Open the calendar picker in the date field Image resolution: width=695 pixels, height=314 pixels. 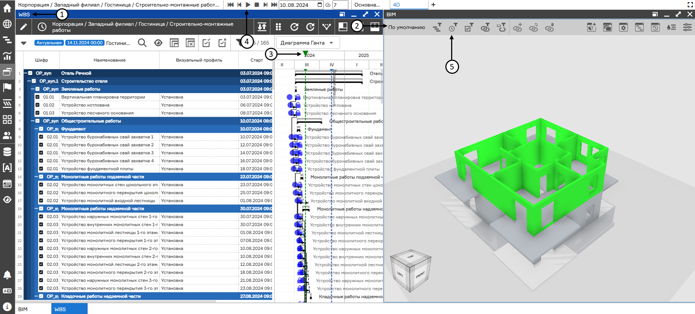[x=320, y=5]
